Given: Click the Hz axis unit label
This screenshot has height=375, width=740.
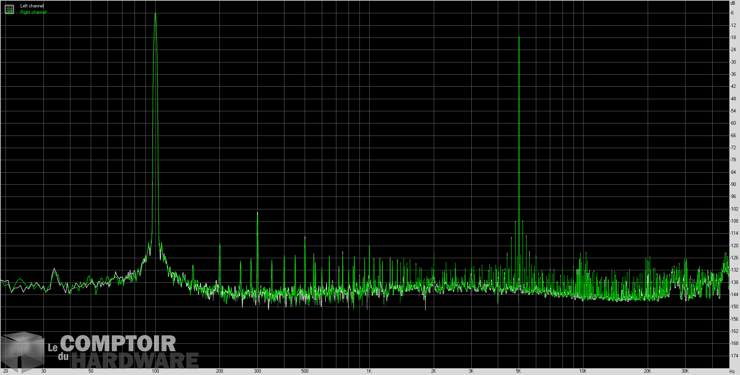Looking at the screenshot, I should click(x=733, y=371).
